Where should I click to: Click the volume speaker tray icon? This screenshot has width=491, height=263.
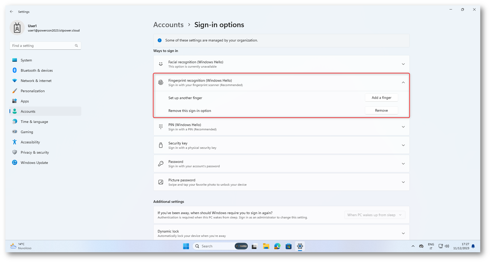447,246
